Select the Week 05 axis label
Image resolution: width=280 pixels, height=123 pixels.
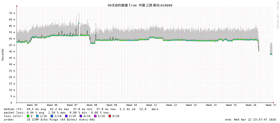pos(32,105)
